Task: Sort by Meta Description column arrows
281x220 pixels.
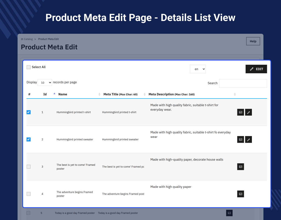Action: click(x=235, y=94)
